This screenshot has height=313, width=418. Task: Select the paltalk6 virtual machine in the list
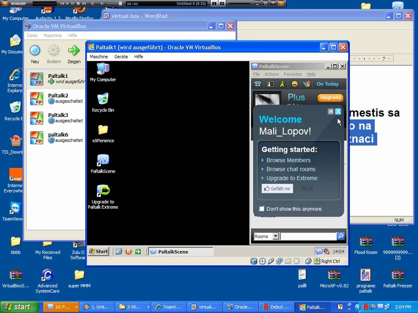click(x=56, y=138)
